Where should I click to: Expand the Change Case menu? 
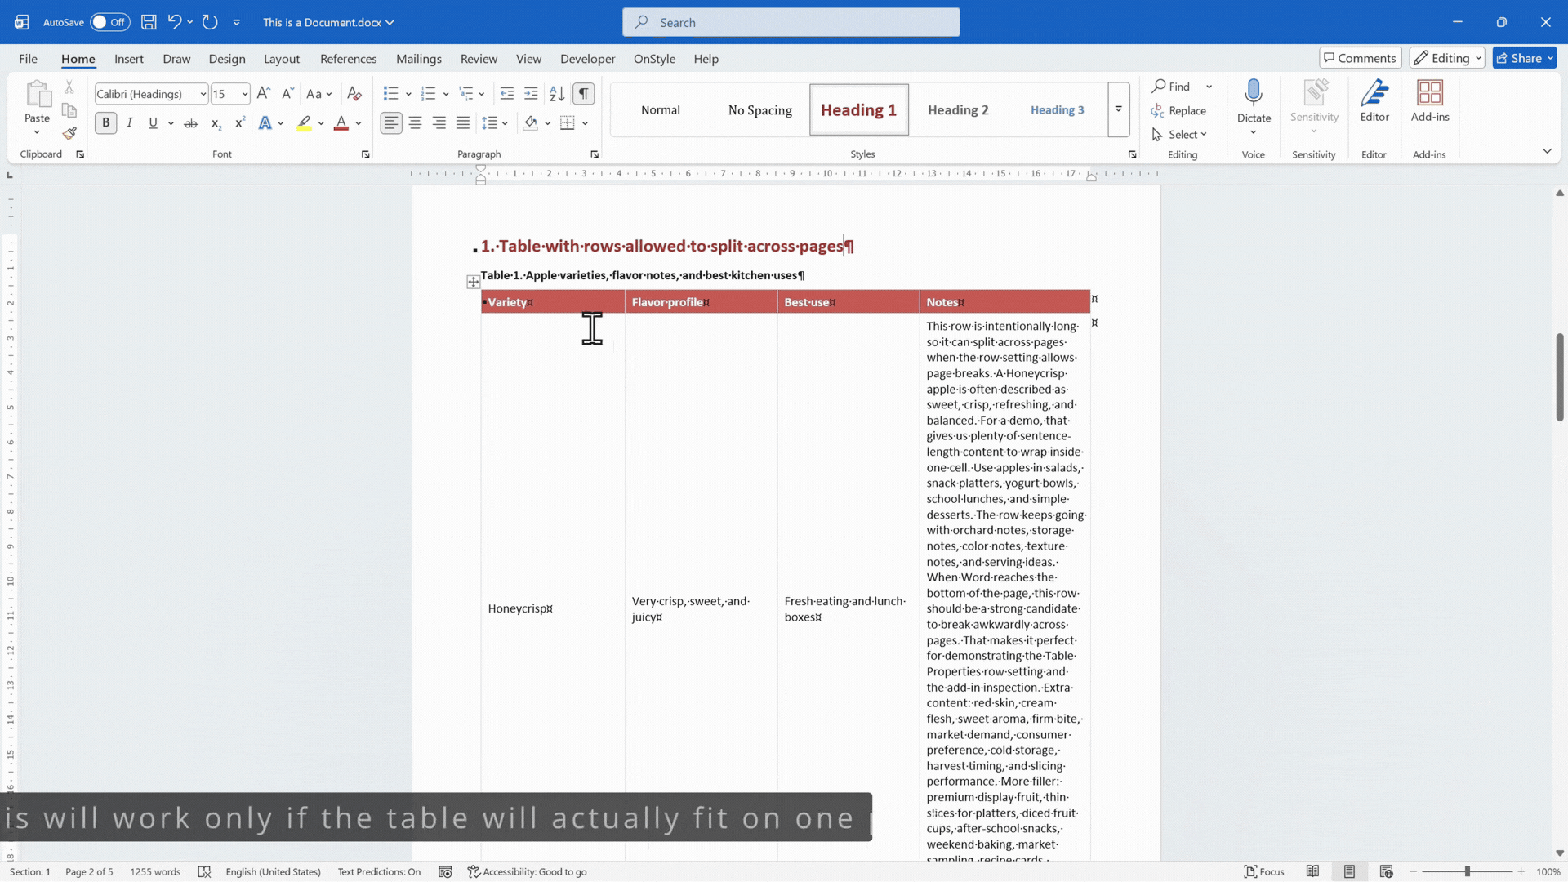pyautogui.click(x=329, y=94)
